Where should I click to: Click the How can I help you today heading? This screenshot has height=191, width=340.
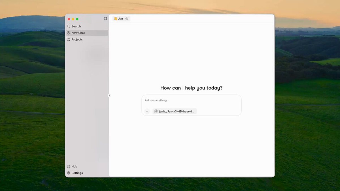192,88
